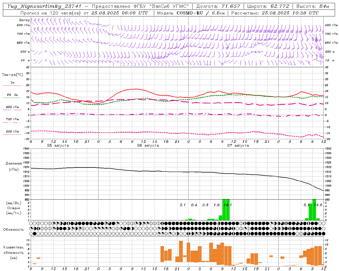Image resolution: width=339 pixels, height=271 pixels.
Task: Click the 700 гПа temperature legend entry
Action: click(12, 119)
